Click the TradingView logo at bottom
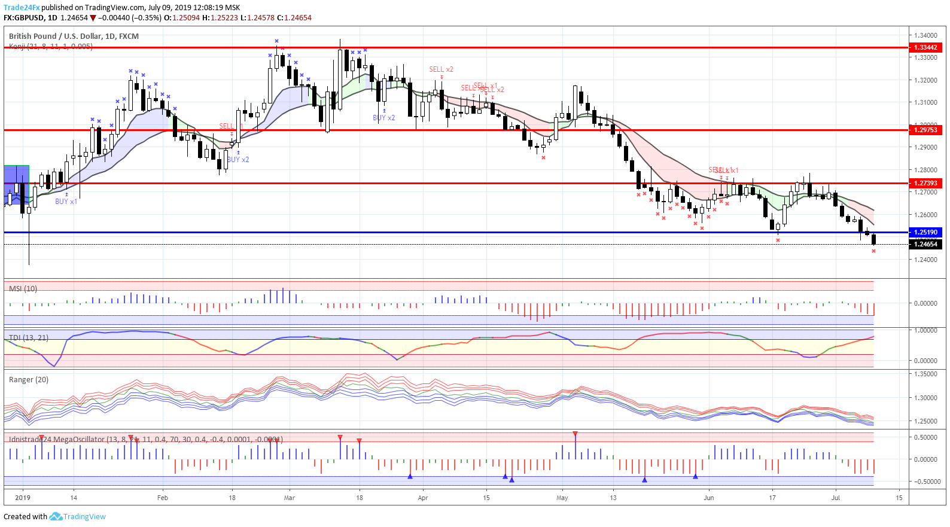This screenshot has height=527, width=950. (78, 516)
